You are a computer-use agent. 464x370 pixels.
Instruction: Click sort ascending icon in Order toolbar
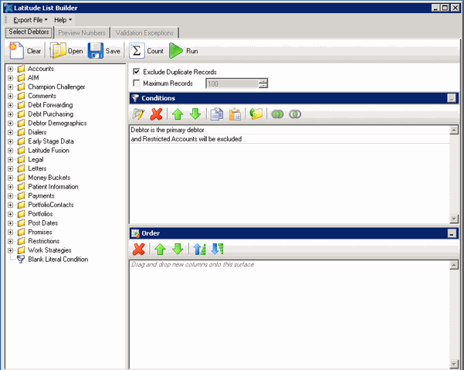(x=198, y=249)
